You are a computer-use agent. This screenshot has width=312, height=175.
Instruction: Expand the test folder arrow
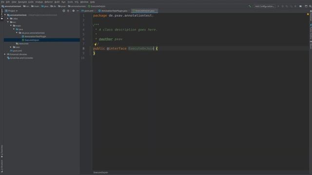[11, 47]
